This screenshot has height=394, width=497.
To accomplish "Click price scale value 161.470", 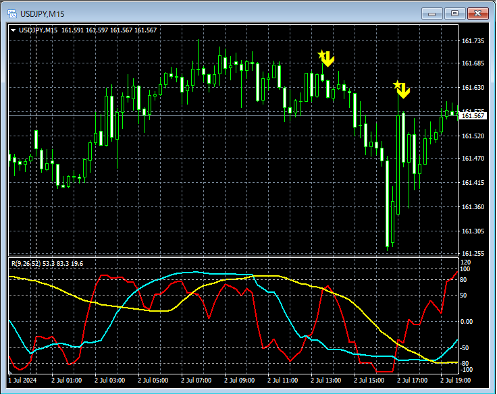I will coord(473,159).
